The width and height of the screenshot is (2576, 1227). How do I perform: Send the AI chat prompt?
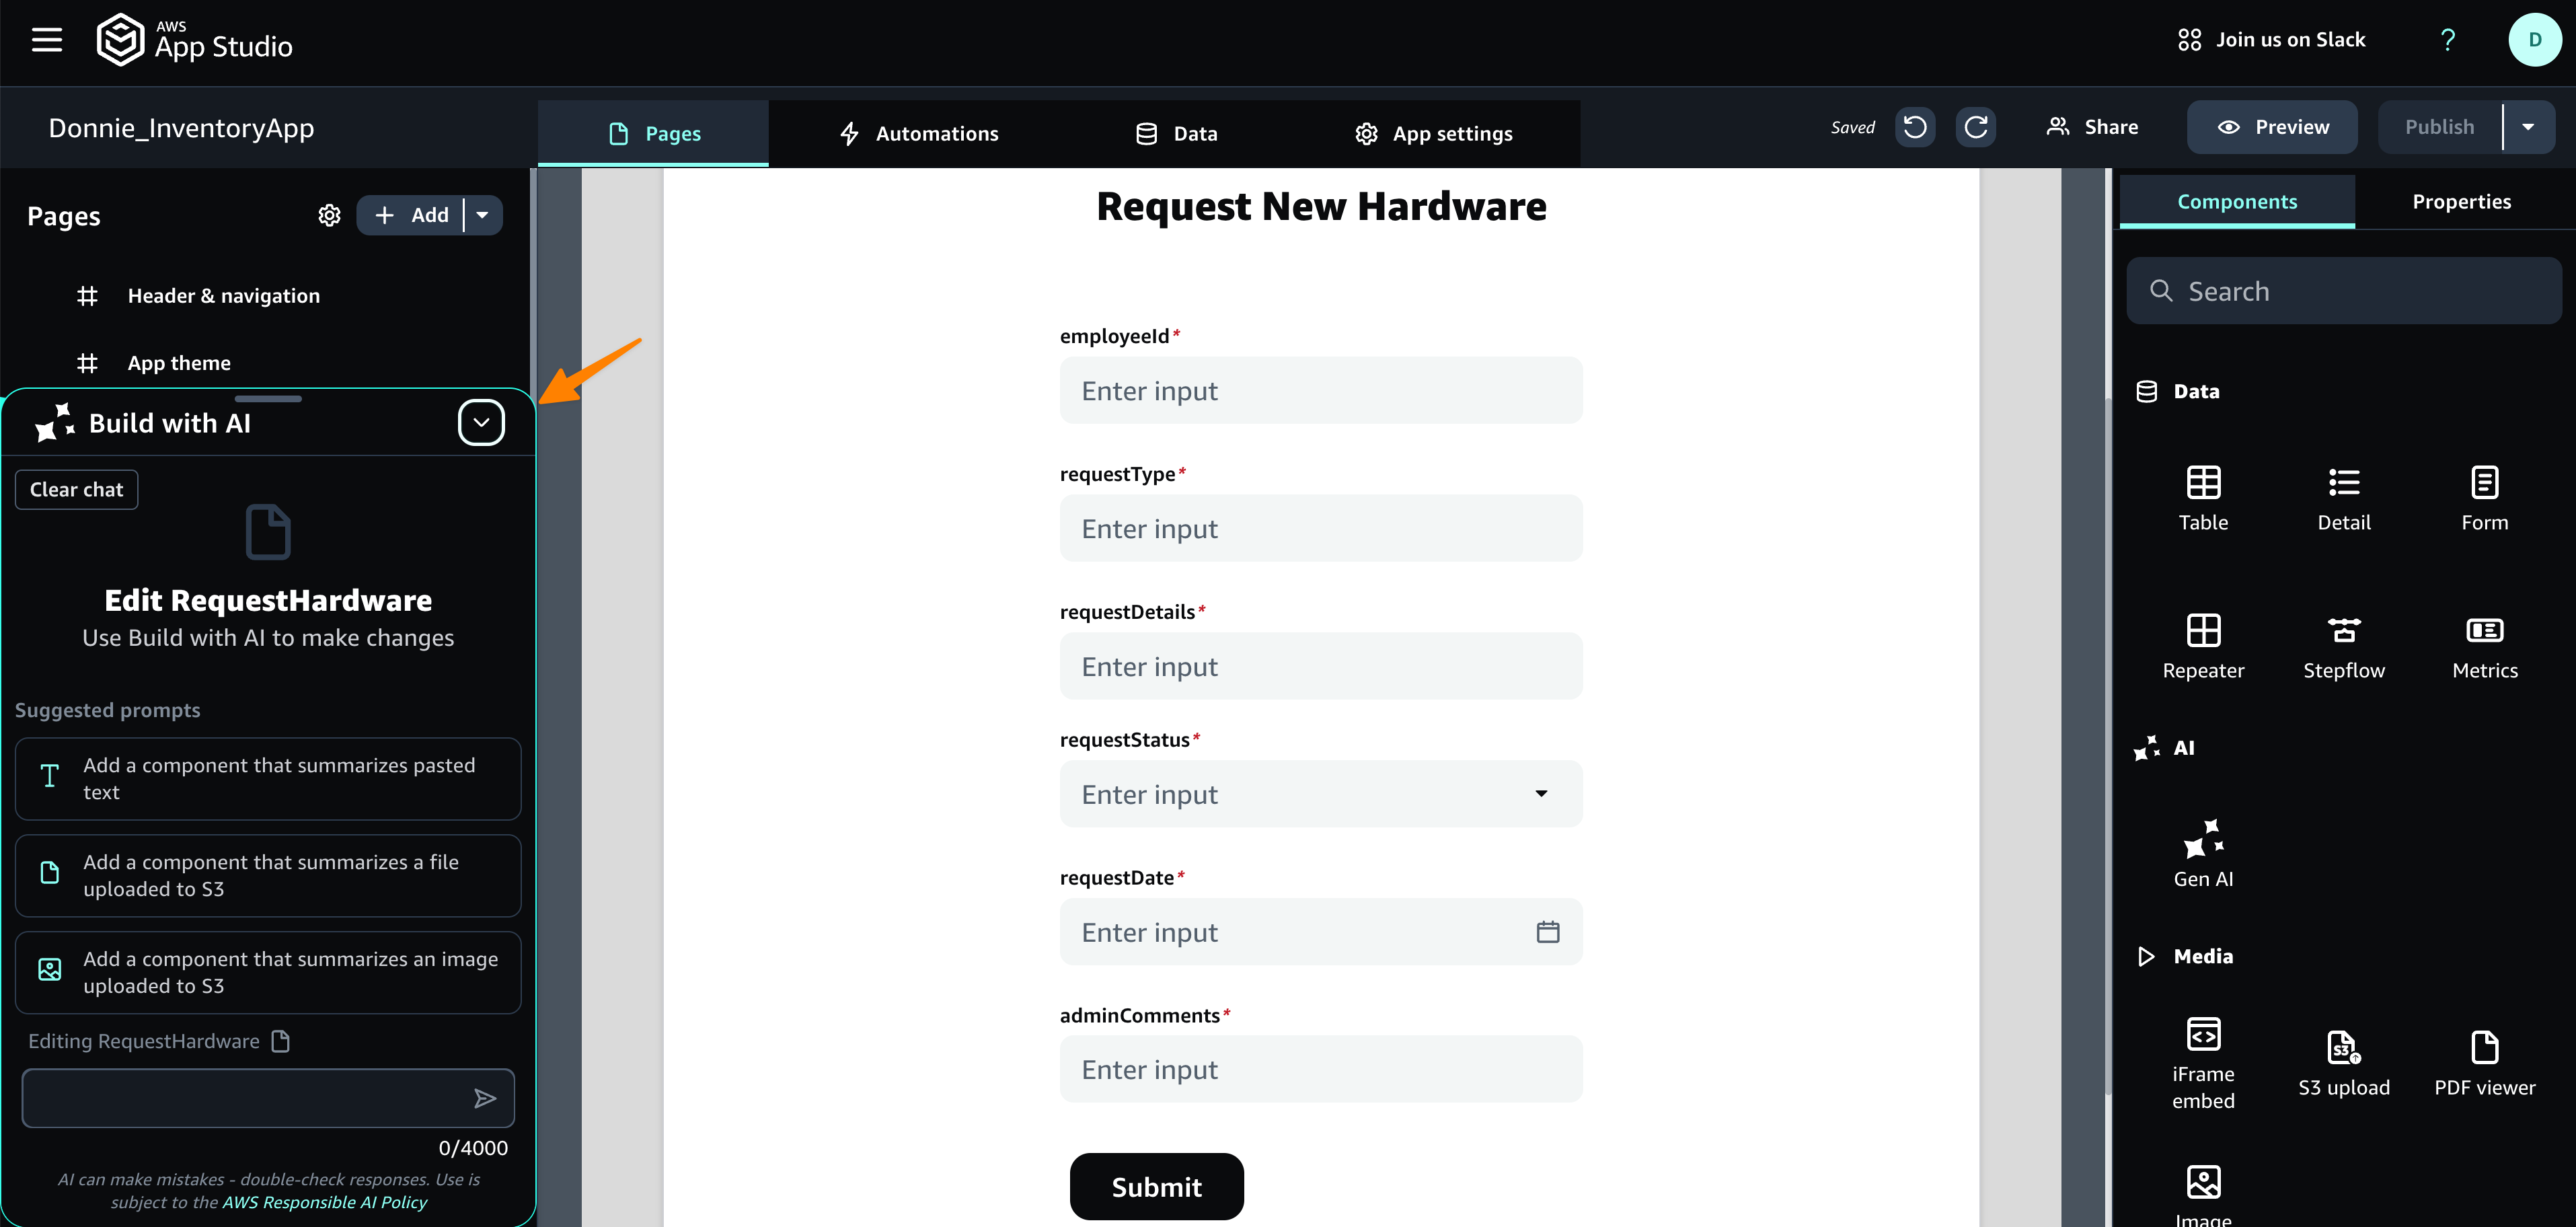tap(485, 1099)
